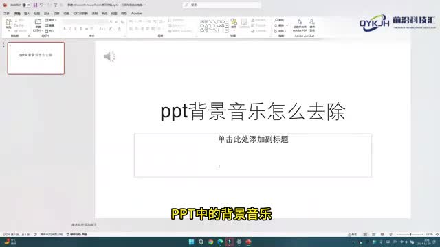The image size is (440, 247).
Task: Open the search box in the title bar
Action: (x=221, y=5)
